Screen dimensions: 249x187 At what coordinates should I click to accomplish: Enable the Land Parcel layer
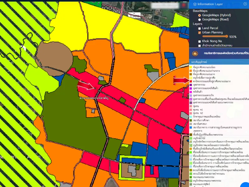pos(200,28)
